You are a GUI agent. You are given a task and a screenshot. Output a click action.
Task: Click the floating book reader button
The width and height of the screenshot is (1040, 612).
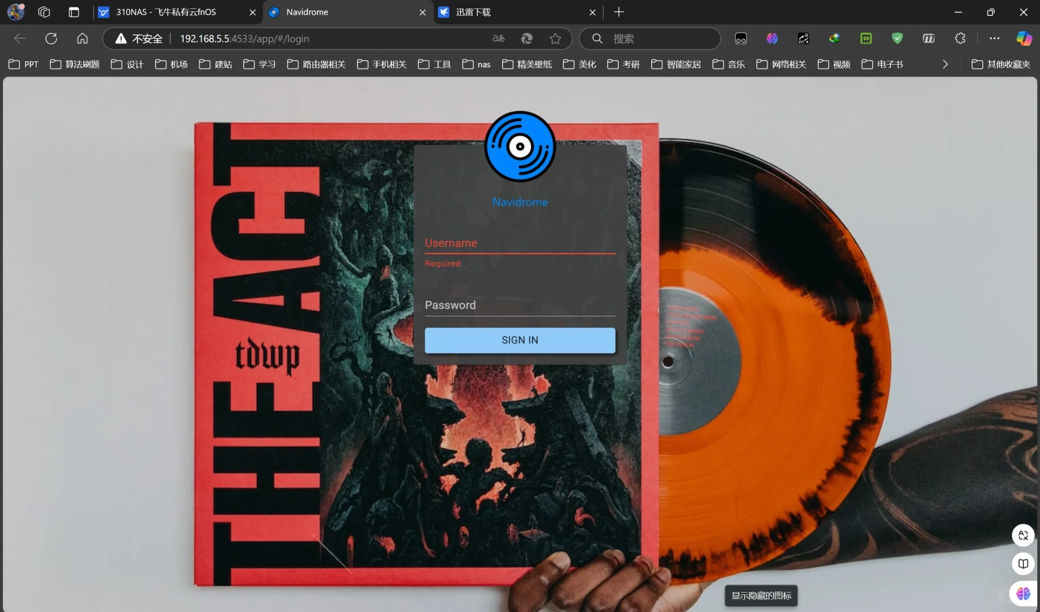click(1023, 563)
